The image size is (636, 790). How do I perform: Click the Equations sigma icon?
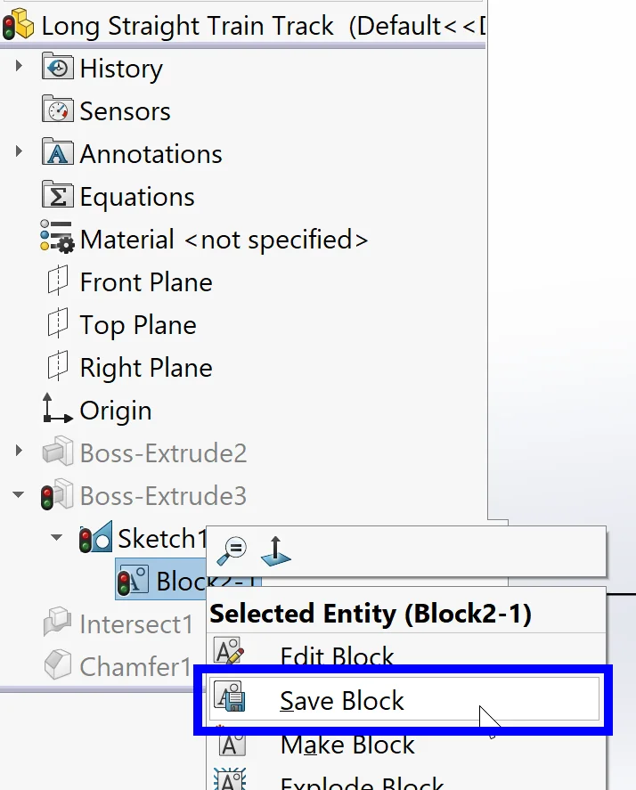57,196
